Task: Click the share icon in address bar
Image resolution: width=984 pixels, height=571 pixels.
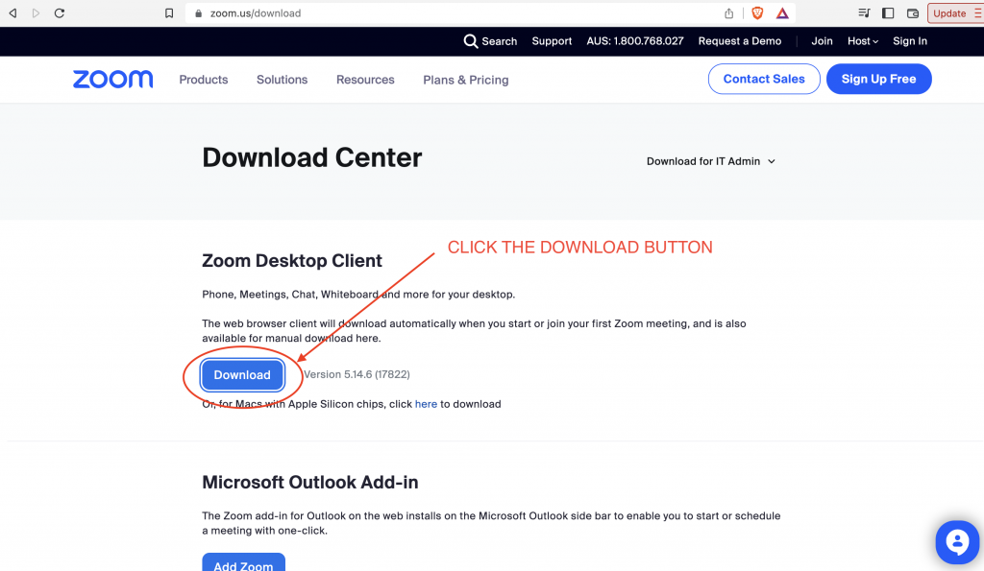Action: [728, 13]
